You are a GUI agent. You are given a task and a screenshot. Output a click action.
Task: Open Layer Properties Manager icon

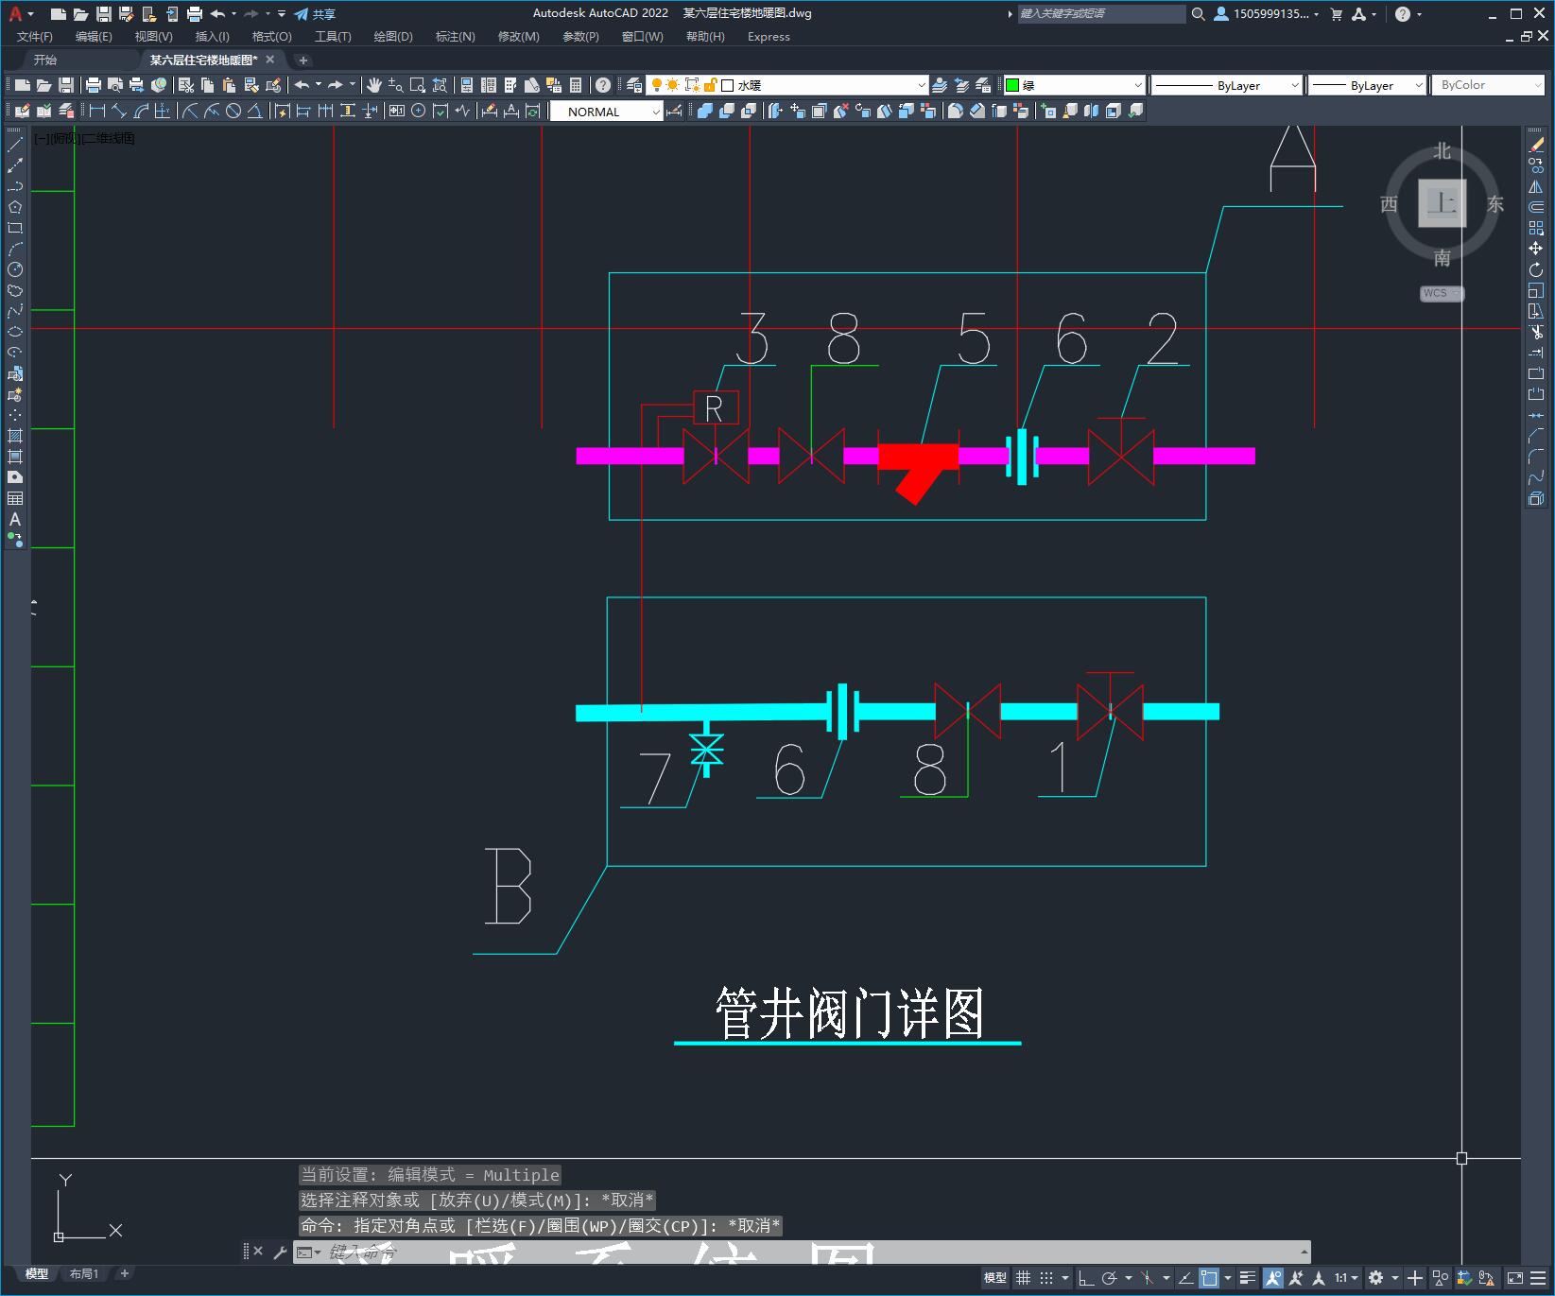(634, 85)
